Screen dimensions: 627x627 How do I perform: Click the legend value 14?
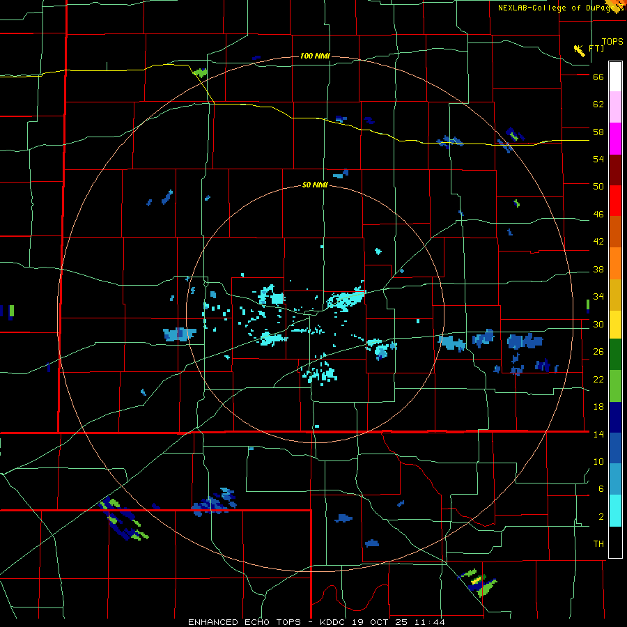click(598, 434)
